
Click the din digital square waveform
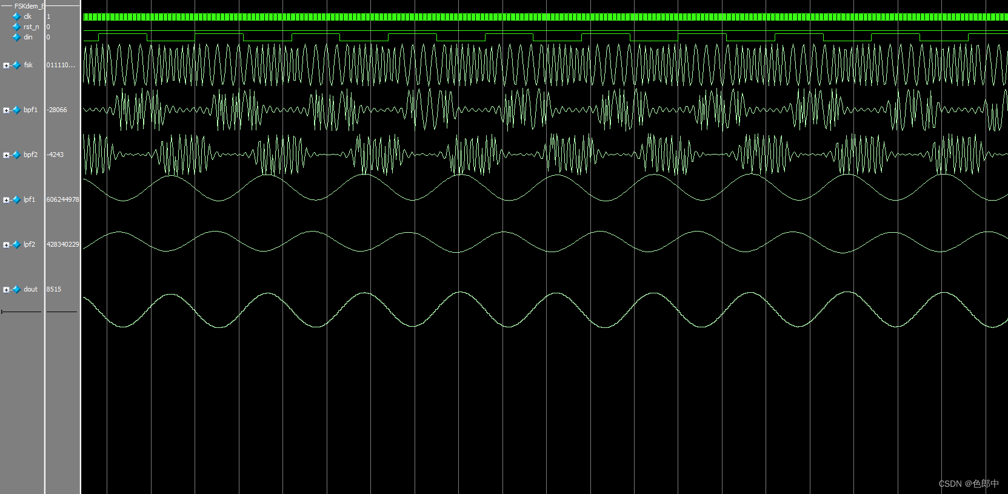point(545,37)
